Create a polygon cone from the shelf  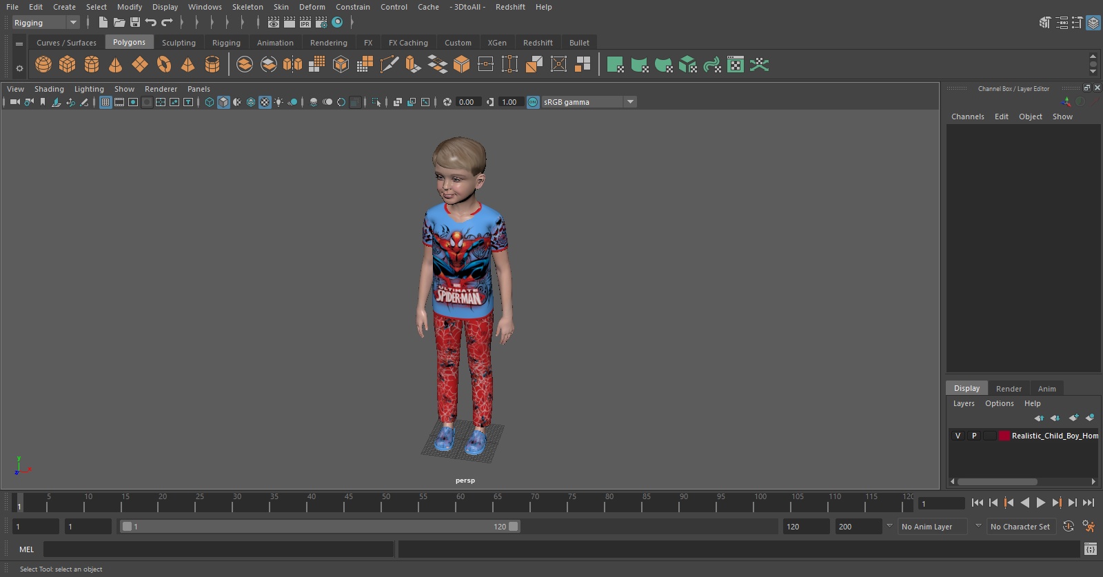pyautogui.click(x=116, y=65)
